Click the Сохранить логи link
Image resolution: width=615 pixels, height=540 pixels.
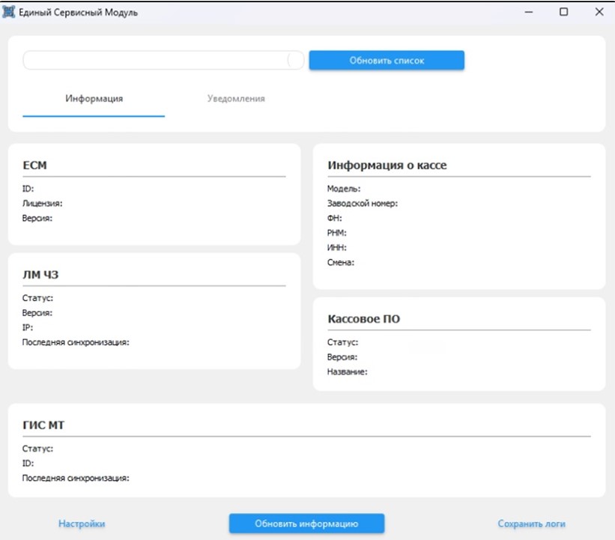click(x=531, y=524)
